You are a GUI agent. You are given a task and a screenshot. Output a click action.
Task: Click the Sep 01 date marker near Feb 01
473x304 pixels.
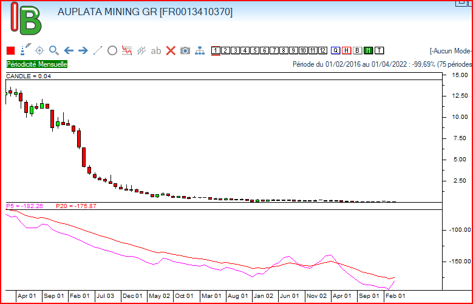click(x=53, y=296)
